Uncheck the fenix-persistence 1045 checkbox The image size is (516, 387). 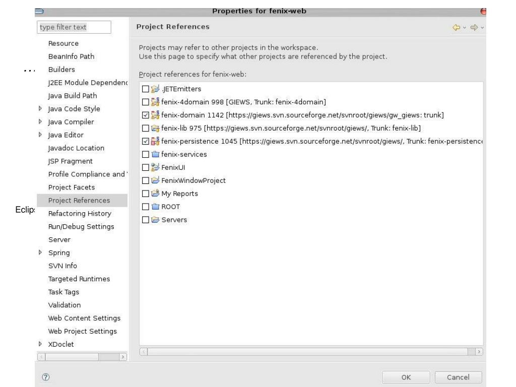[146, 141]
